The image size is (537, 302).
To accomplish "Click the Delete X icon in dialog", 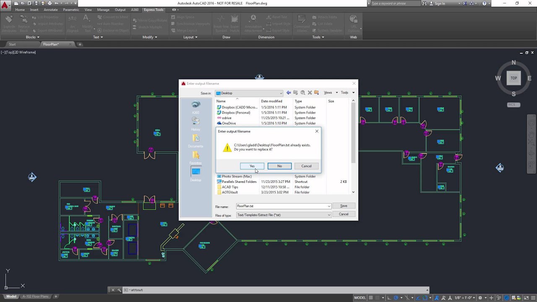I will click(310, 93).
